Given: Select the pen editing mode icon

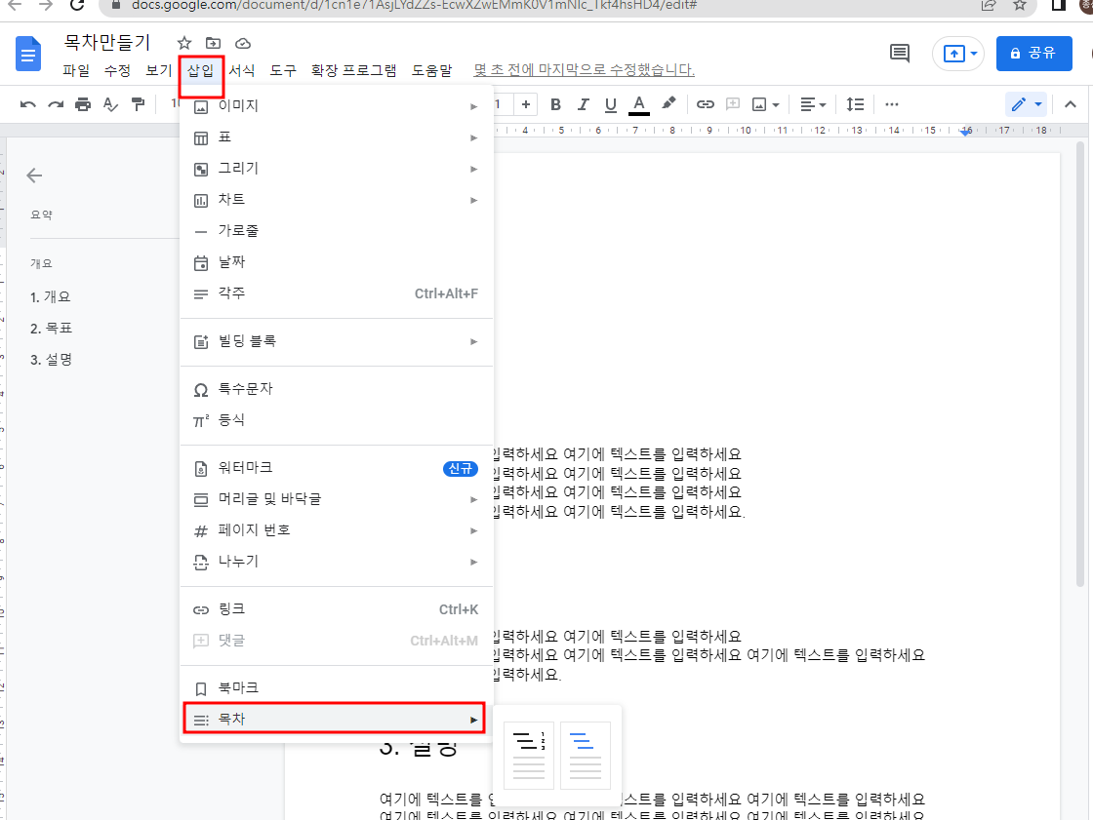Looking at the screenshot, I should coord(1020,104).
